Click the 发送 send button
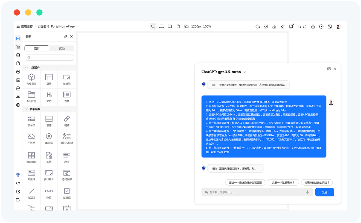This screenshot has height=223, width=361. (x=325, y=192)
